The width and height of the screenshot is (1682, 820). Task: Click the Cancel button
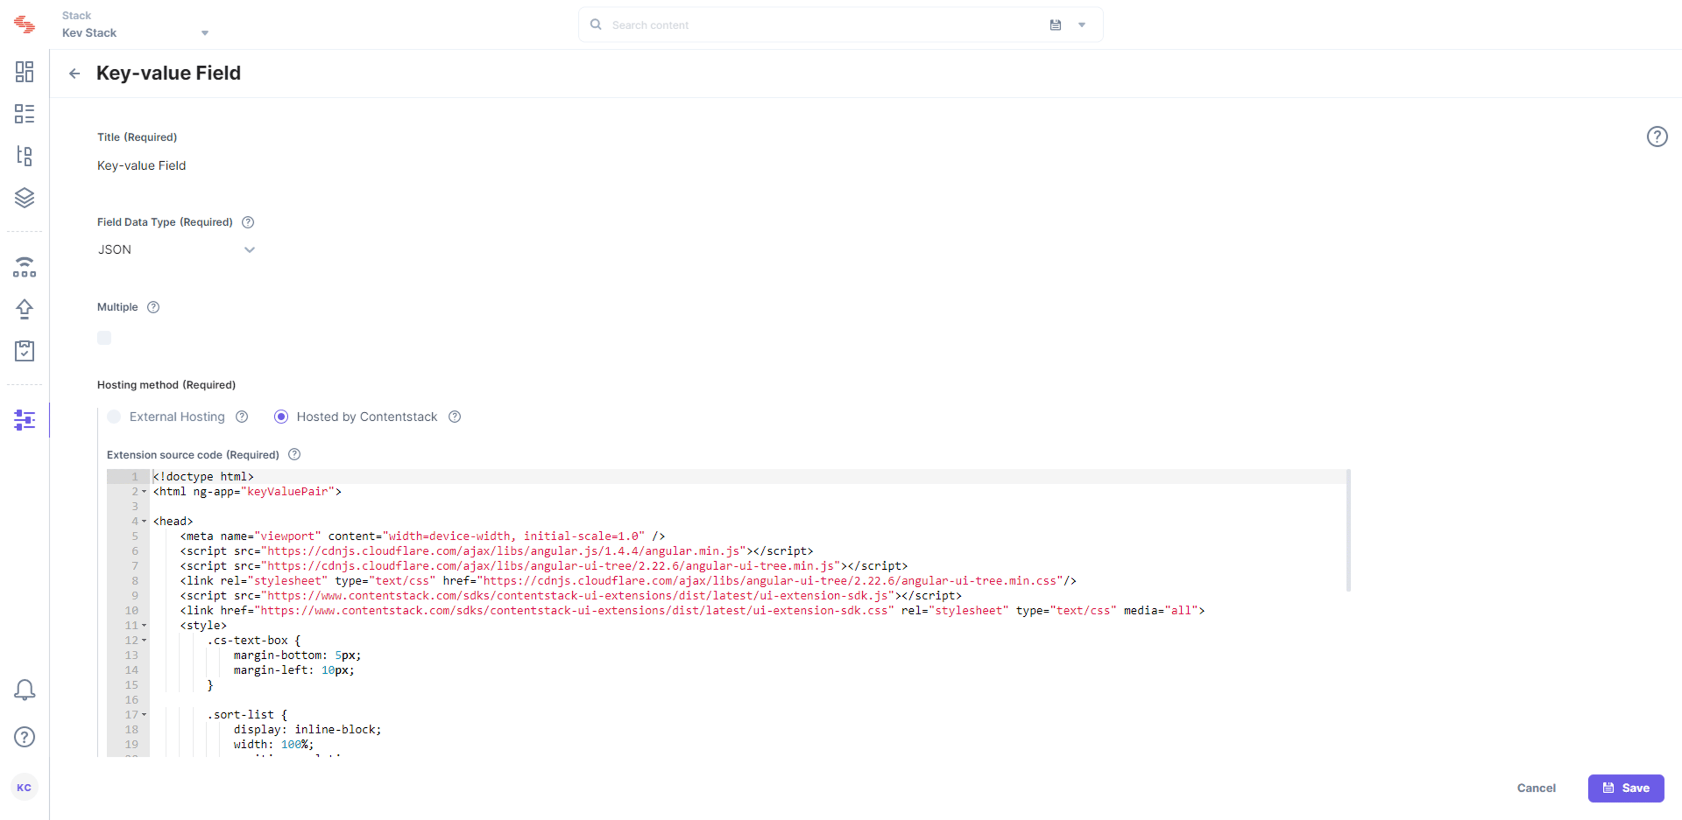tap(1537, 788)
